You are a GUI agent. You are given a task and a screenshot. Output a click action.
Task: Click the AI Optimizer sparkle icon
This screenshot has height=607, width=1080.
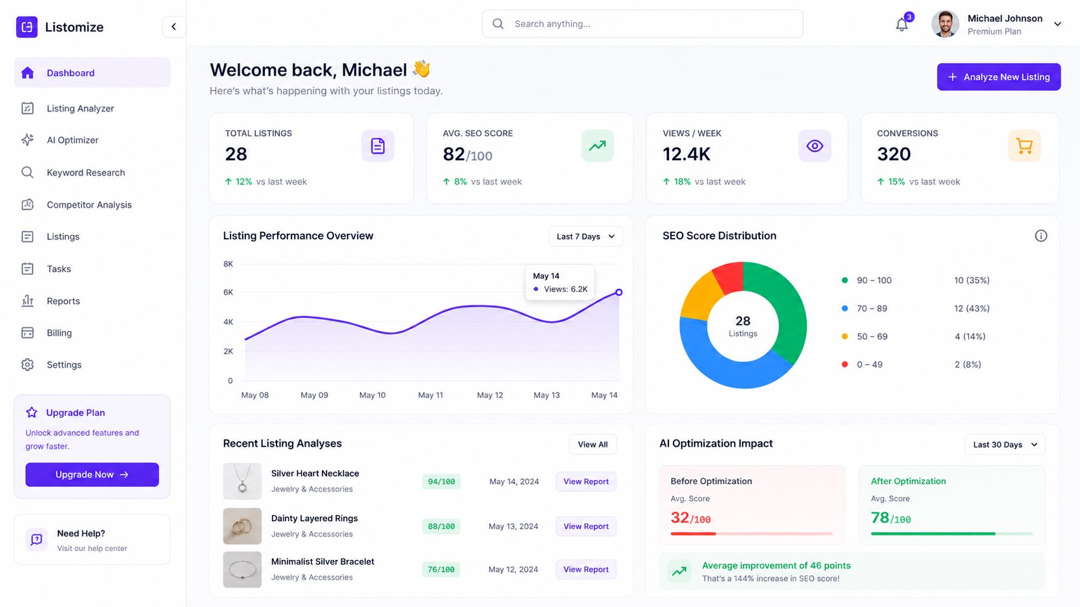(27, 140)
